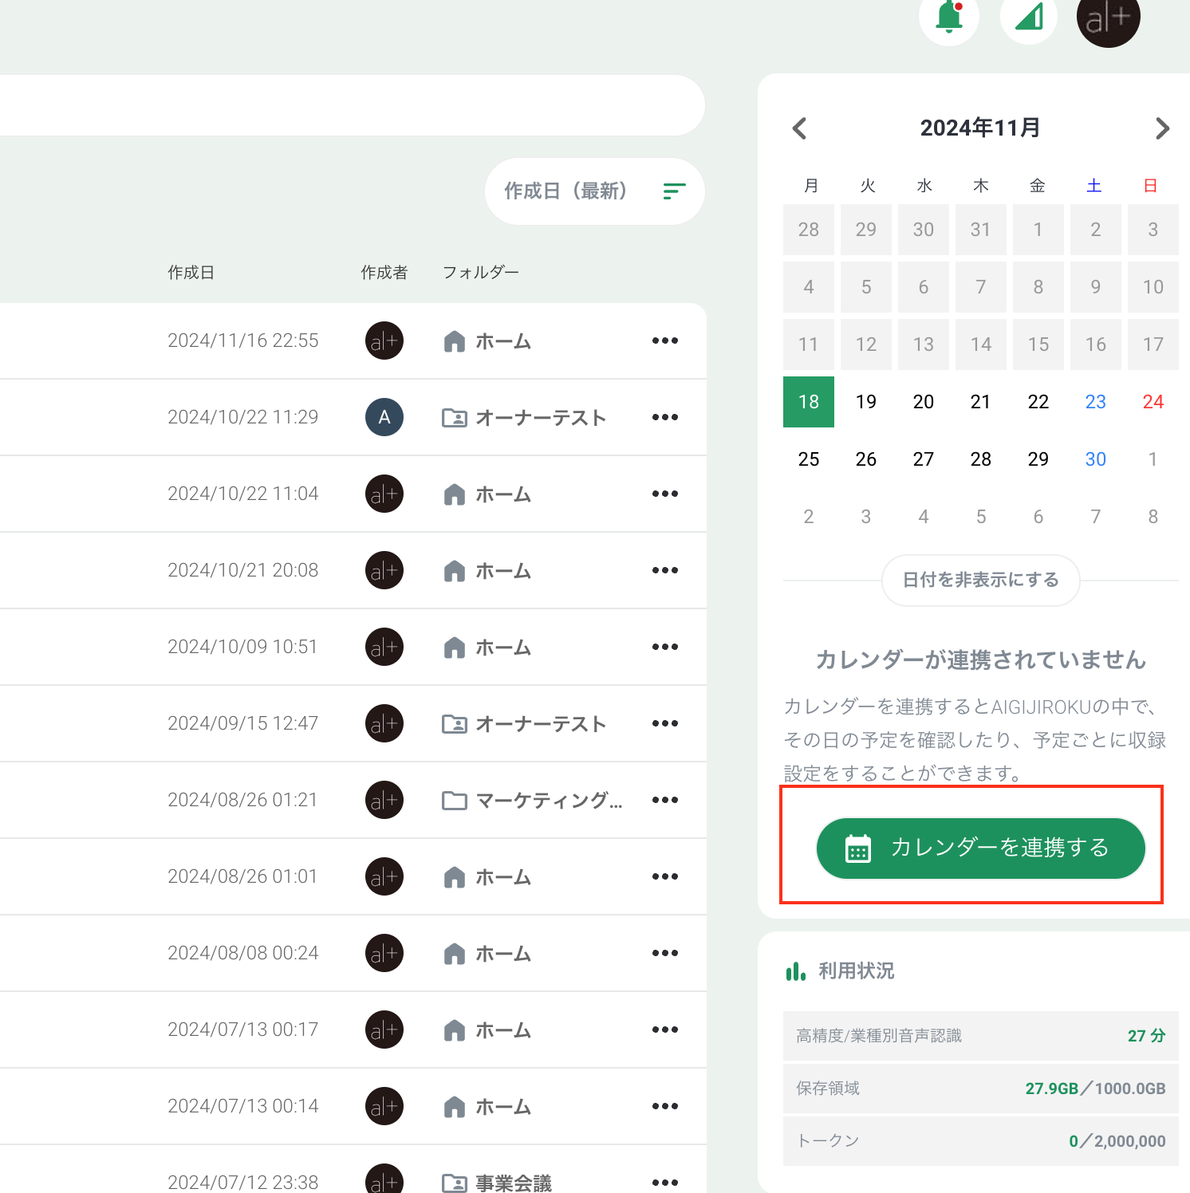Click ホーム folder on 2024/07/13 00:14 row
The width and height of the screenshot is (1190, 1193).
[487, 1107]
